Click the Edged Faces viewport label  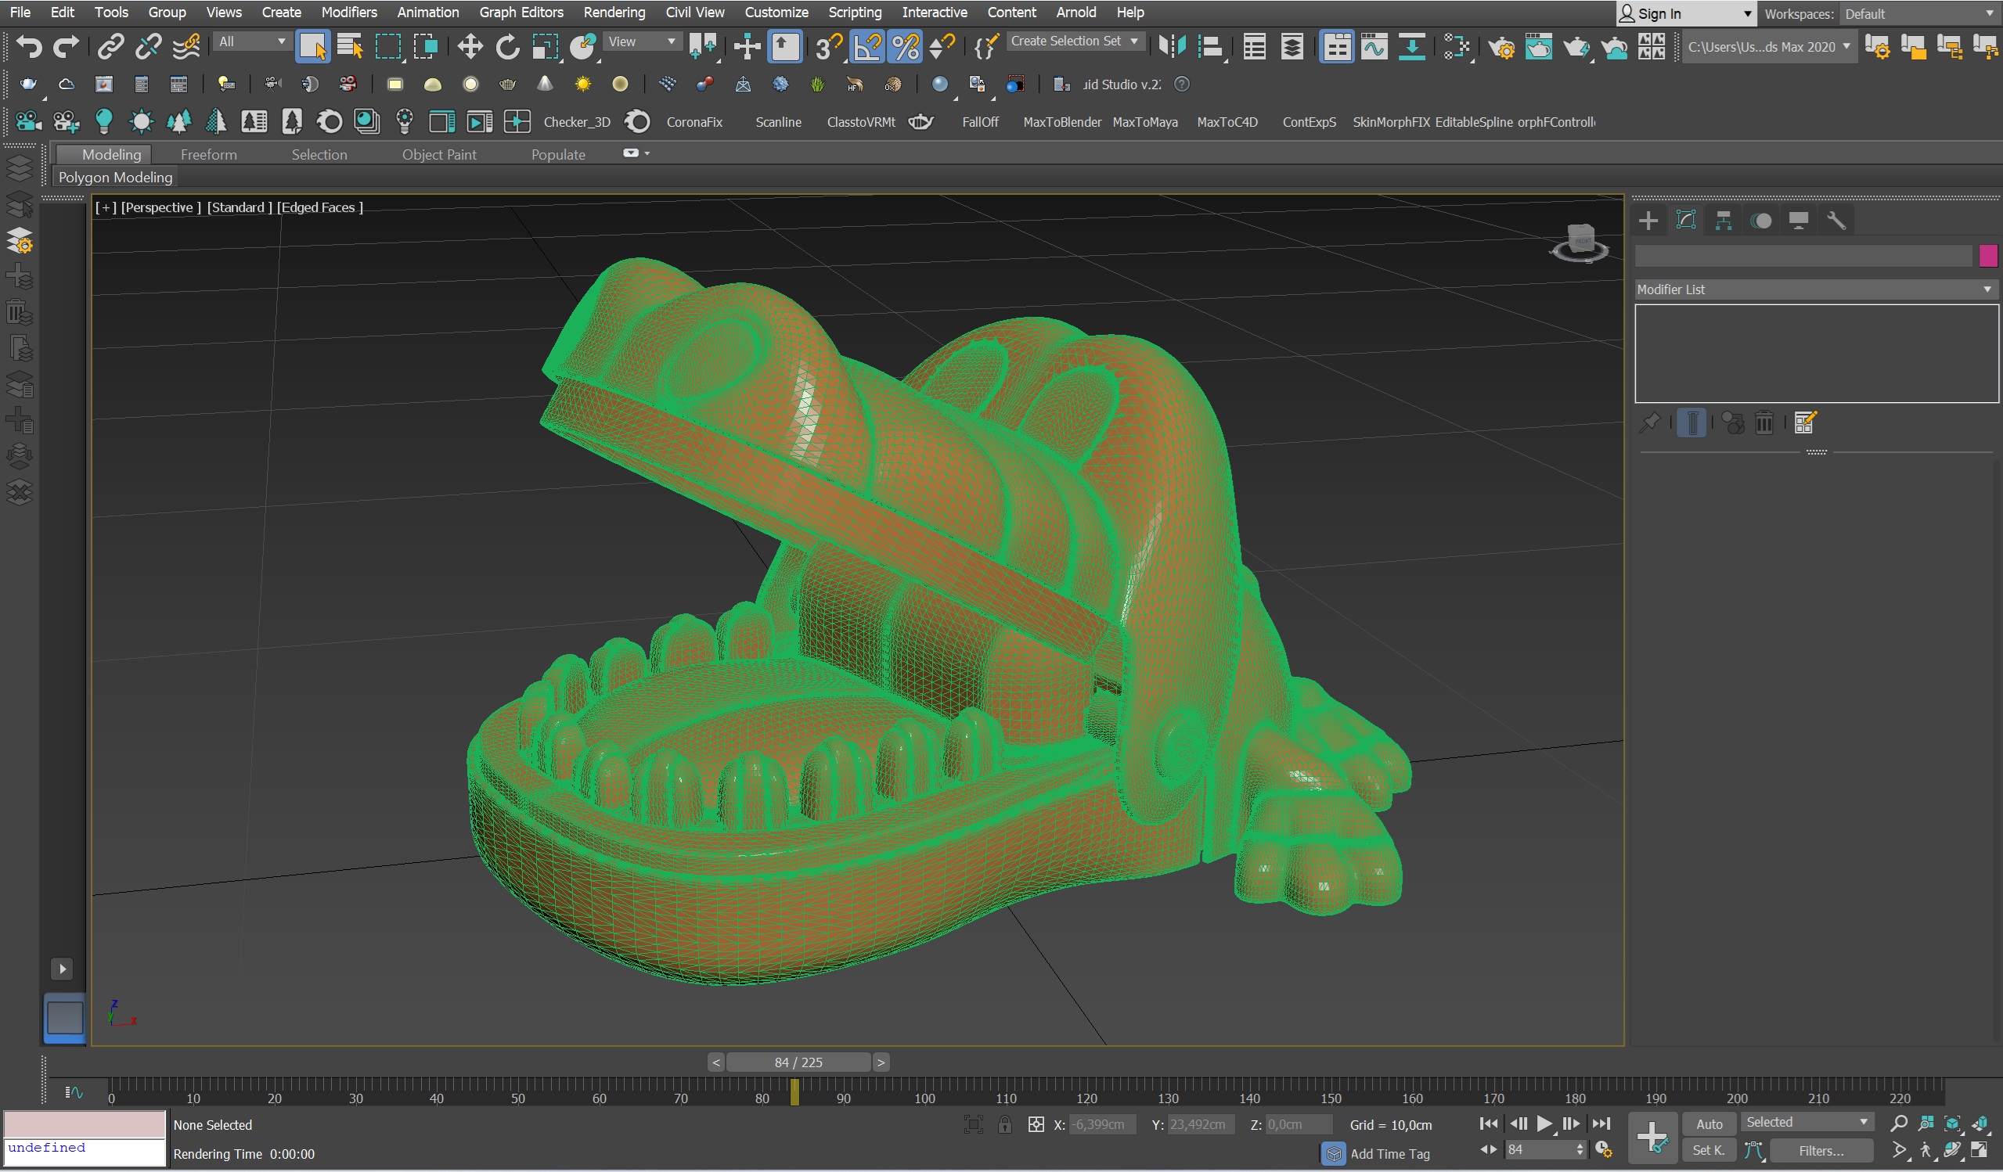tap(319, 207)
